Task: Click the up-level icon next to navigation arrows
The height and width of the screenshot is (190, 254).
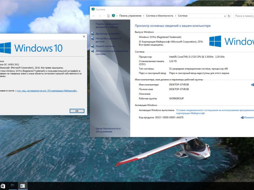Action: pyautogui.click(x=108, y=16)
